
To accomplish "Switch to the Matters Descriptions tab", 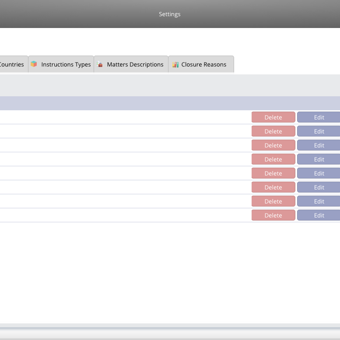I will (x=131, y=64).
